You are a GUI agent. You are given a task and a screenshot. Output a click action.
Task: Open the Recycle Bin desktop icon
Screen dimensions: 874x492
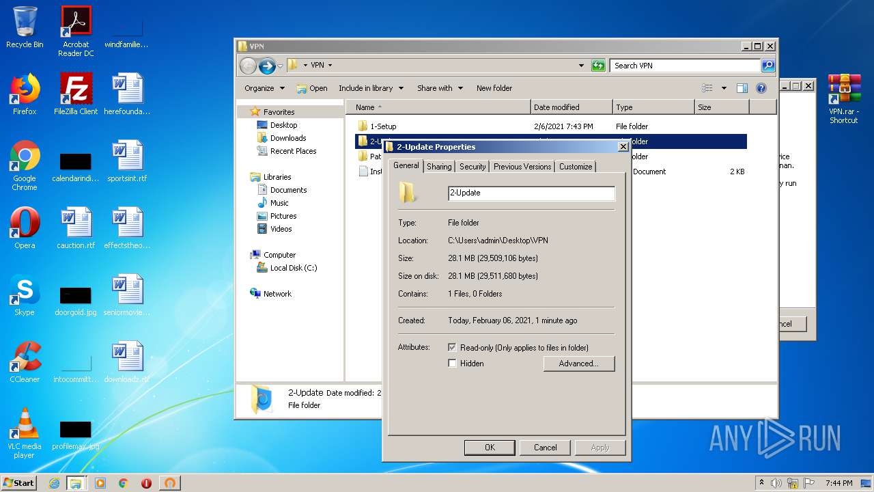click(25, 27)
